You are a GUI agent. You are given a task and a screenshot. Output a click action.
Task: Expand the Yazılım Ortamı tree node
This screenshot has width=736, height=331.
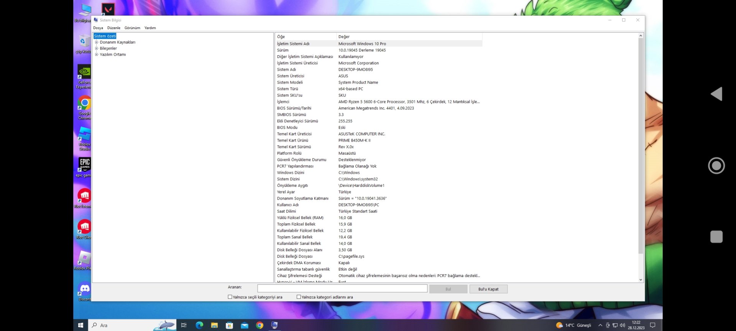point(97,54)
